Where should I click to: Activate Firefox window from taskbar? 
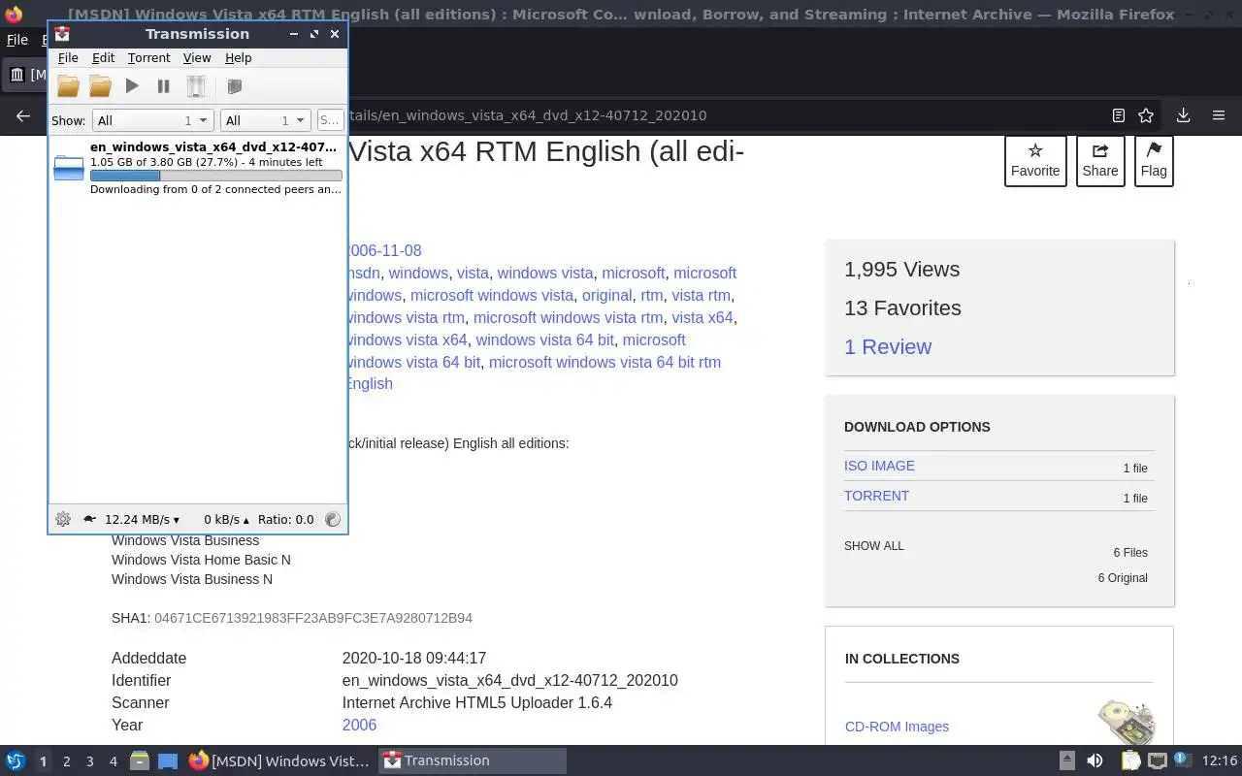279,760
